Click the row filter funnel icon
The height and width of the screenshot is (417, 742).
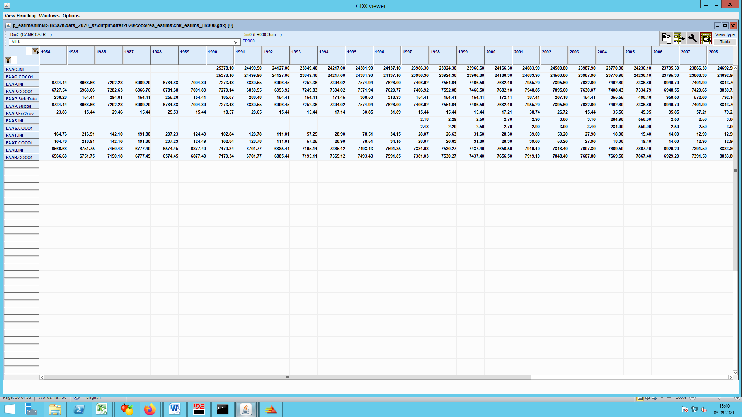pyautogui.click(x=8, y=60)
